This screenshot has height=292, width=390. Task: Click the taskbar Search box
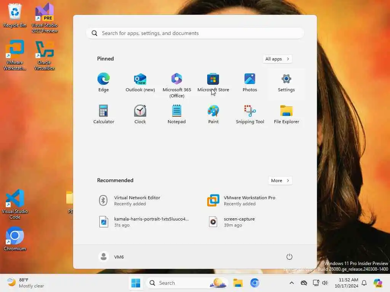tap(187, 283)
